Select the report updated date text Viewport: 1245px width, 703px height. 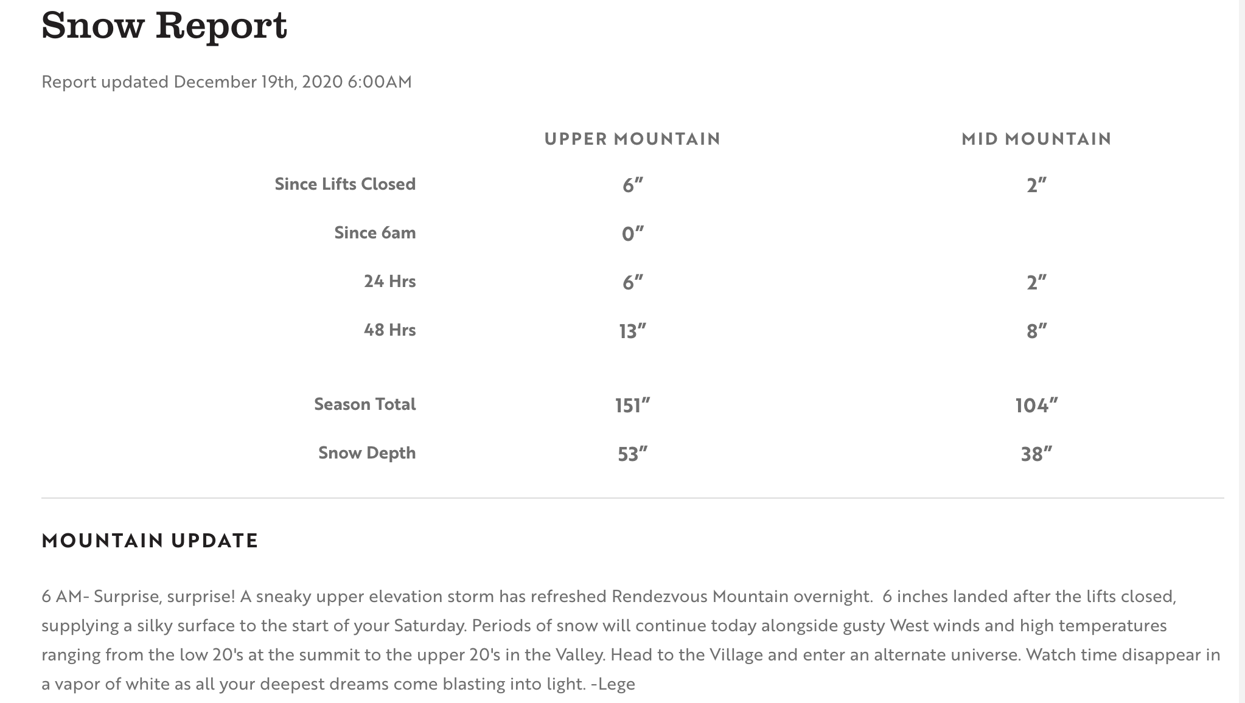(226, 81)
